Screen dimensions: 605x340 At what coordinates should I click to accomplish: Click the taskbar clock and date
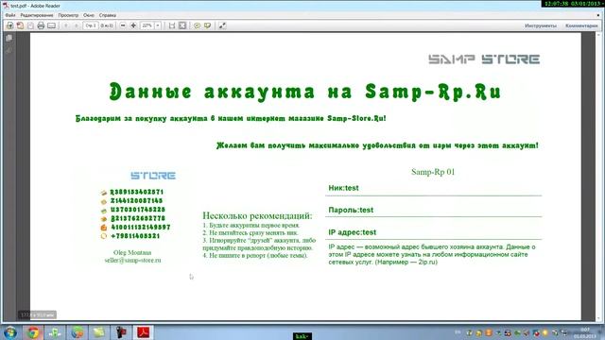pos(585,333)
